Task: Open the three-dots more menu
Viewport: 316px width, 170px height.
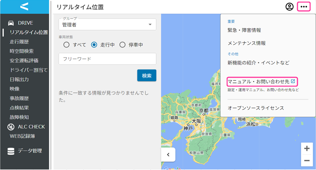Action: [304, 7]
